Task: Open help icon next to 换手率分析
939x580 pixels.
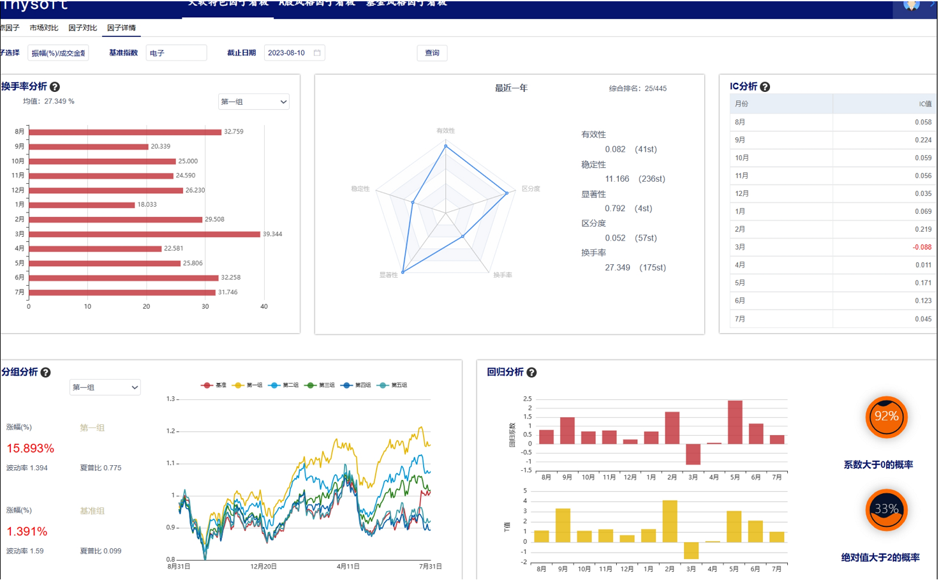Action: [x=55, y=87]
